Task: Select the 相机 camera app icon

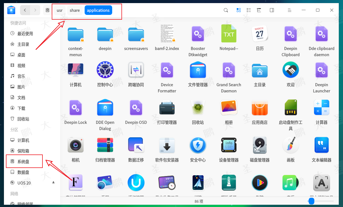Action: point(76,145)
